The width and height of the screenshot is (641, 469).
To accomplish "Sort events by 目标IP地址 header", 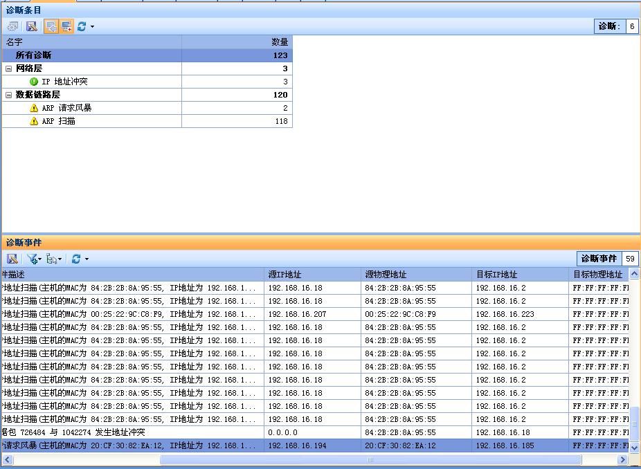I will point(521,275).
